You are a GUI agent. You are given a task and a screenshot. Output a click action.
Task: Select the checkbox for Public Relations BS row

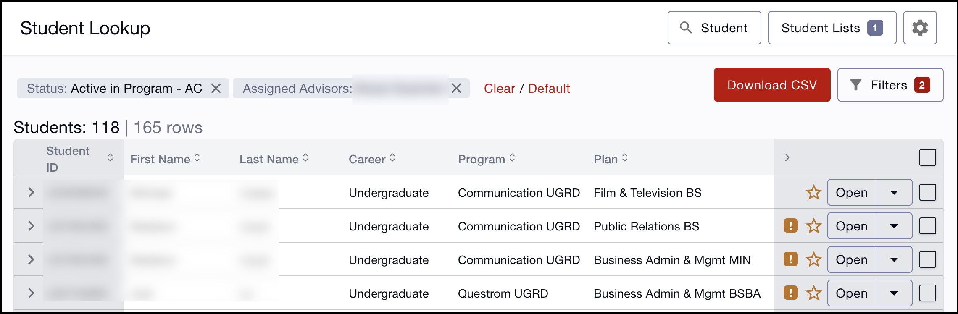tap(927, 226)
